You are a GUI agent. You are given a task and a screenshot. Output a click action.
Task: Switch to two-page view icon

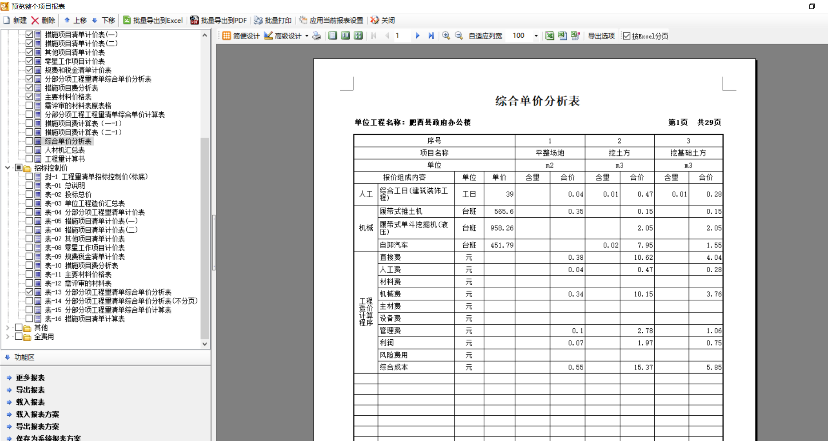346,36
